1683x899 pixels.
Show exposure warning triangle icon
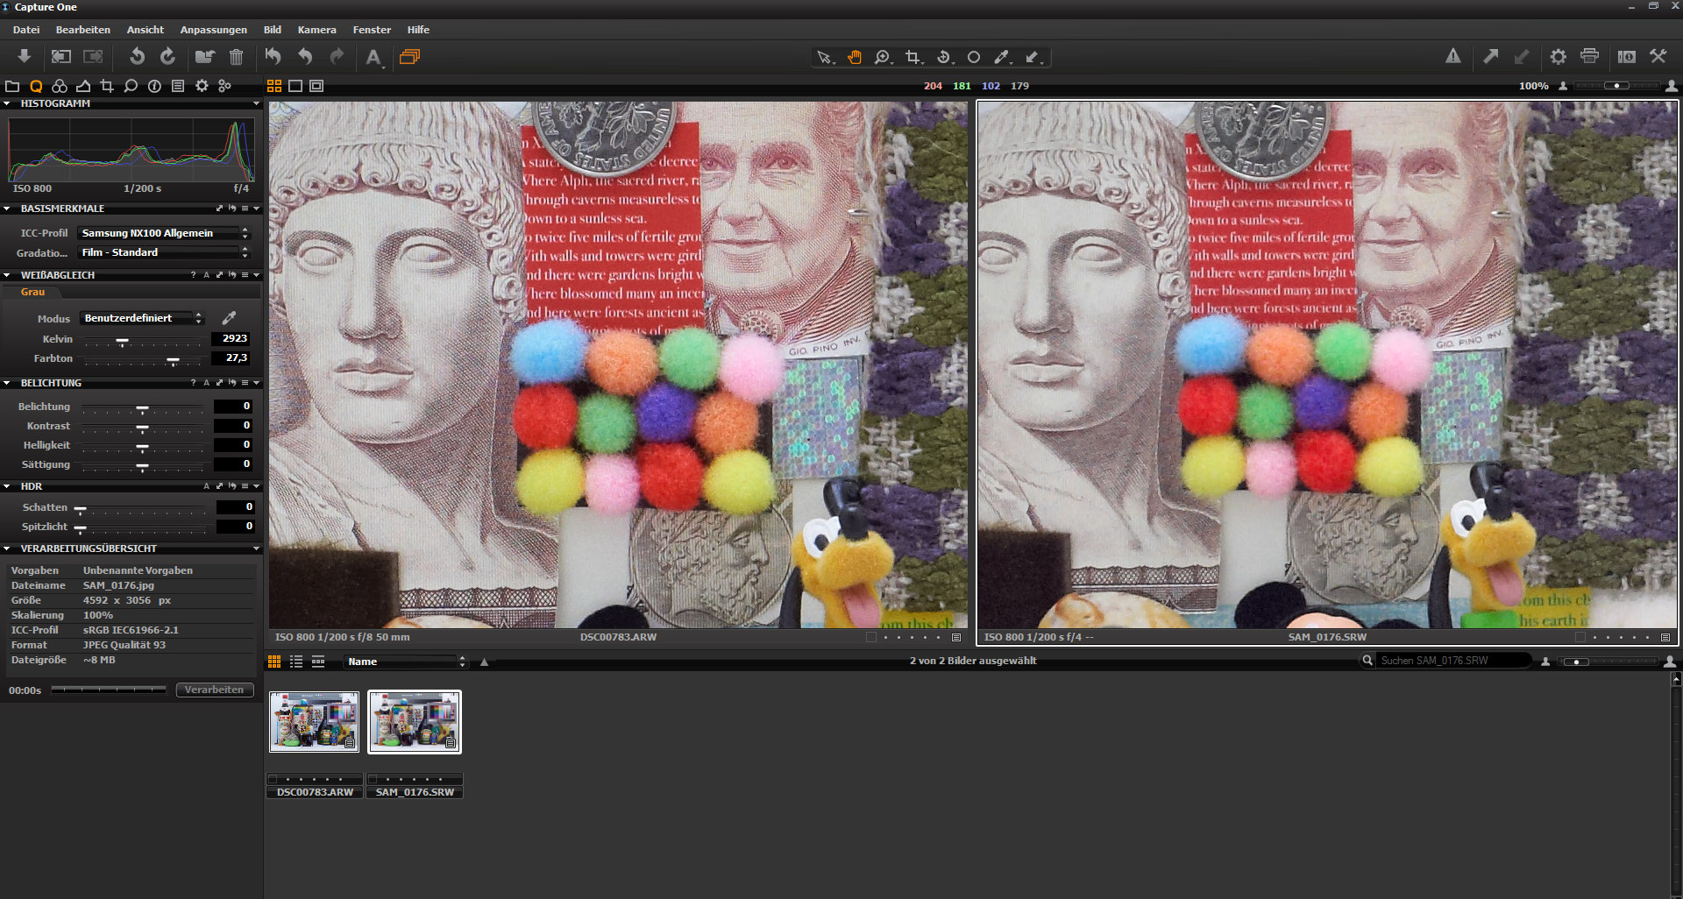(x=1452, y=56)
